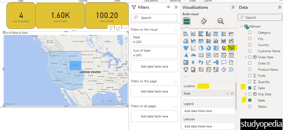
Task: Collapse the Visualizations pane
Action: 233,7
